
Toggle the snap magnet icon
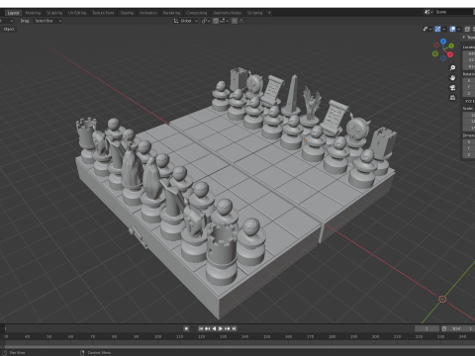(216, 21)
